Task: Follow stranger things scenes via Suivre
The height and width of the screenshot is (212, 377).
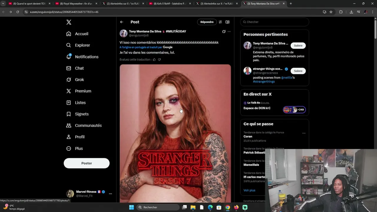Action: coord(298,71)
